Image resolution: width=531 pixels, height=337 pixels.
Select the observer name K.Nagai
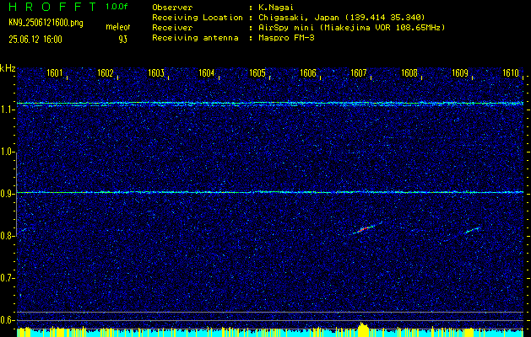coord(276,7)
